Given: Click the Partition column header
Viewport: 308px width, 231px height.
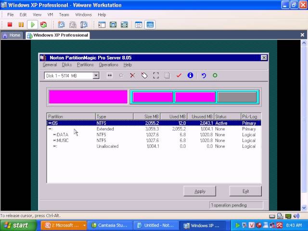Looking at the screenshot, I should tap(71, 116).
